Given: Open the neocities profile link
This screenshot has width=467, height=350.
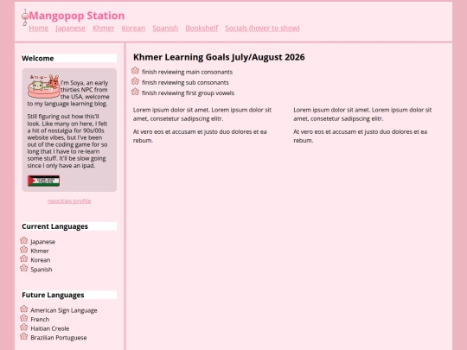Looking at the screenshot, I should click(x=69, y=200).
